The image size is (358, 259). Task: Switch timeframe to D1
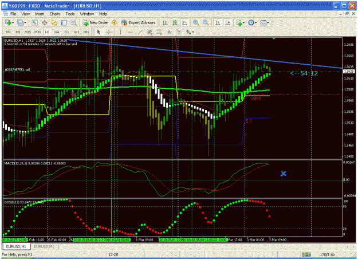coord(66,32)
